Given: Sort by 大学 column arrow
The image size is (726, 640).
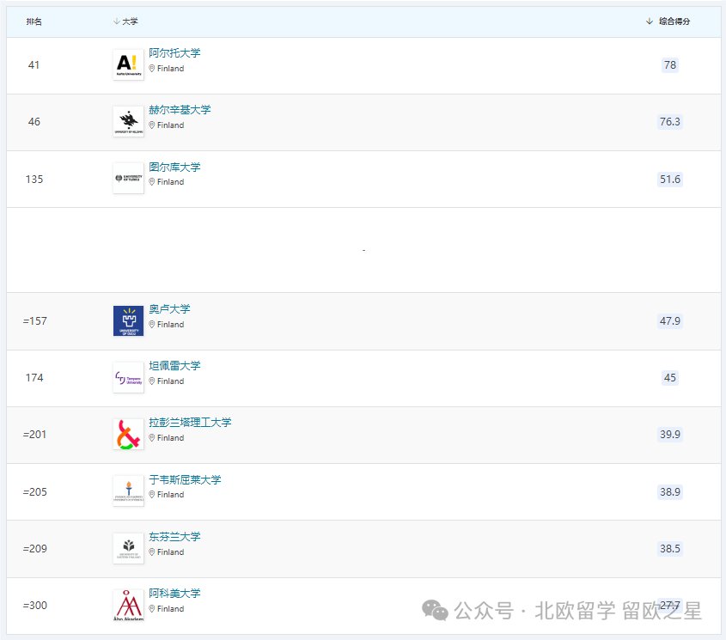Looking at the screenshot, I should (x=117, y=21).
